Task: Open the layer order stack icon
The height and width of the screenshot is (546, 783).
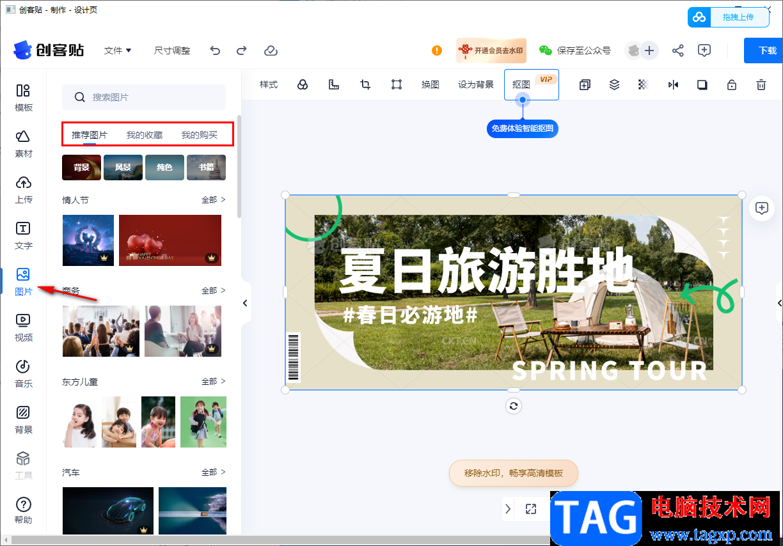Action: pos(614,84)
